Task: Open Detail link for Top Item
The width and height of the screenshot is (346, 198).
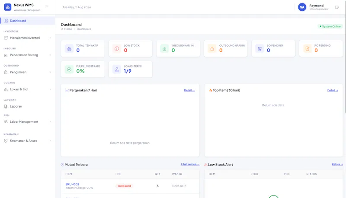Action: click(x=333, y=90)
